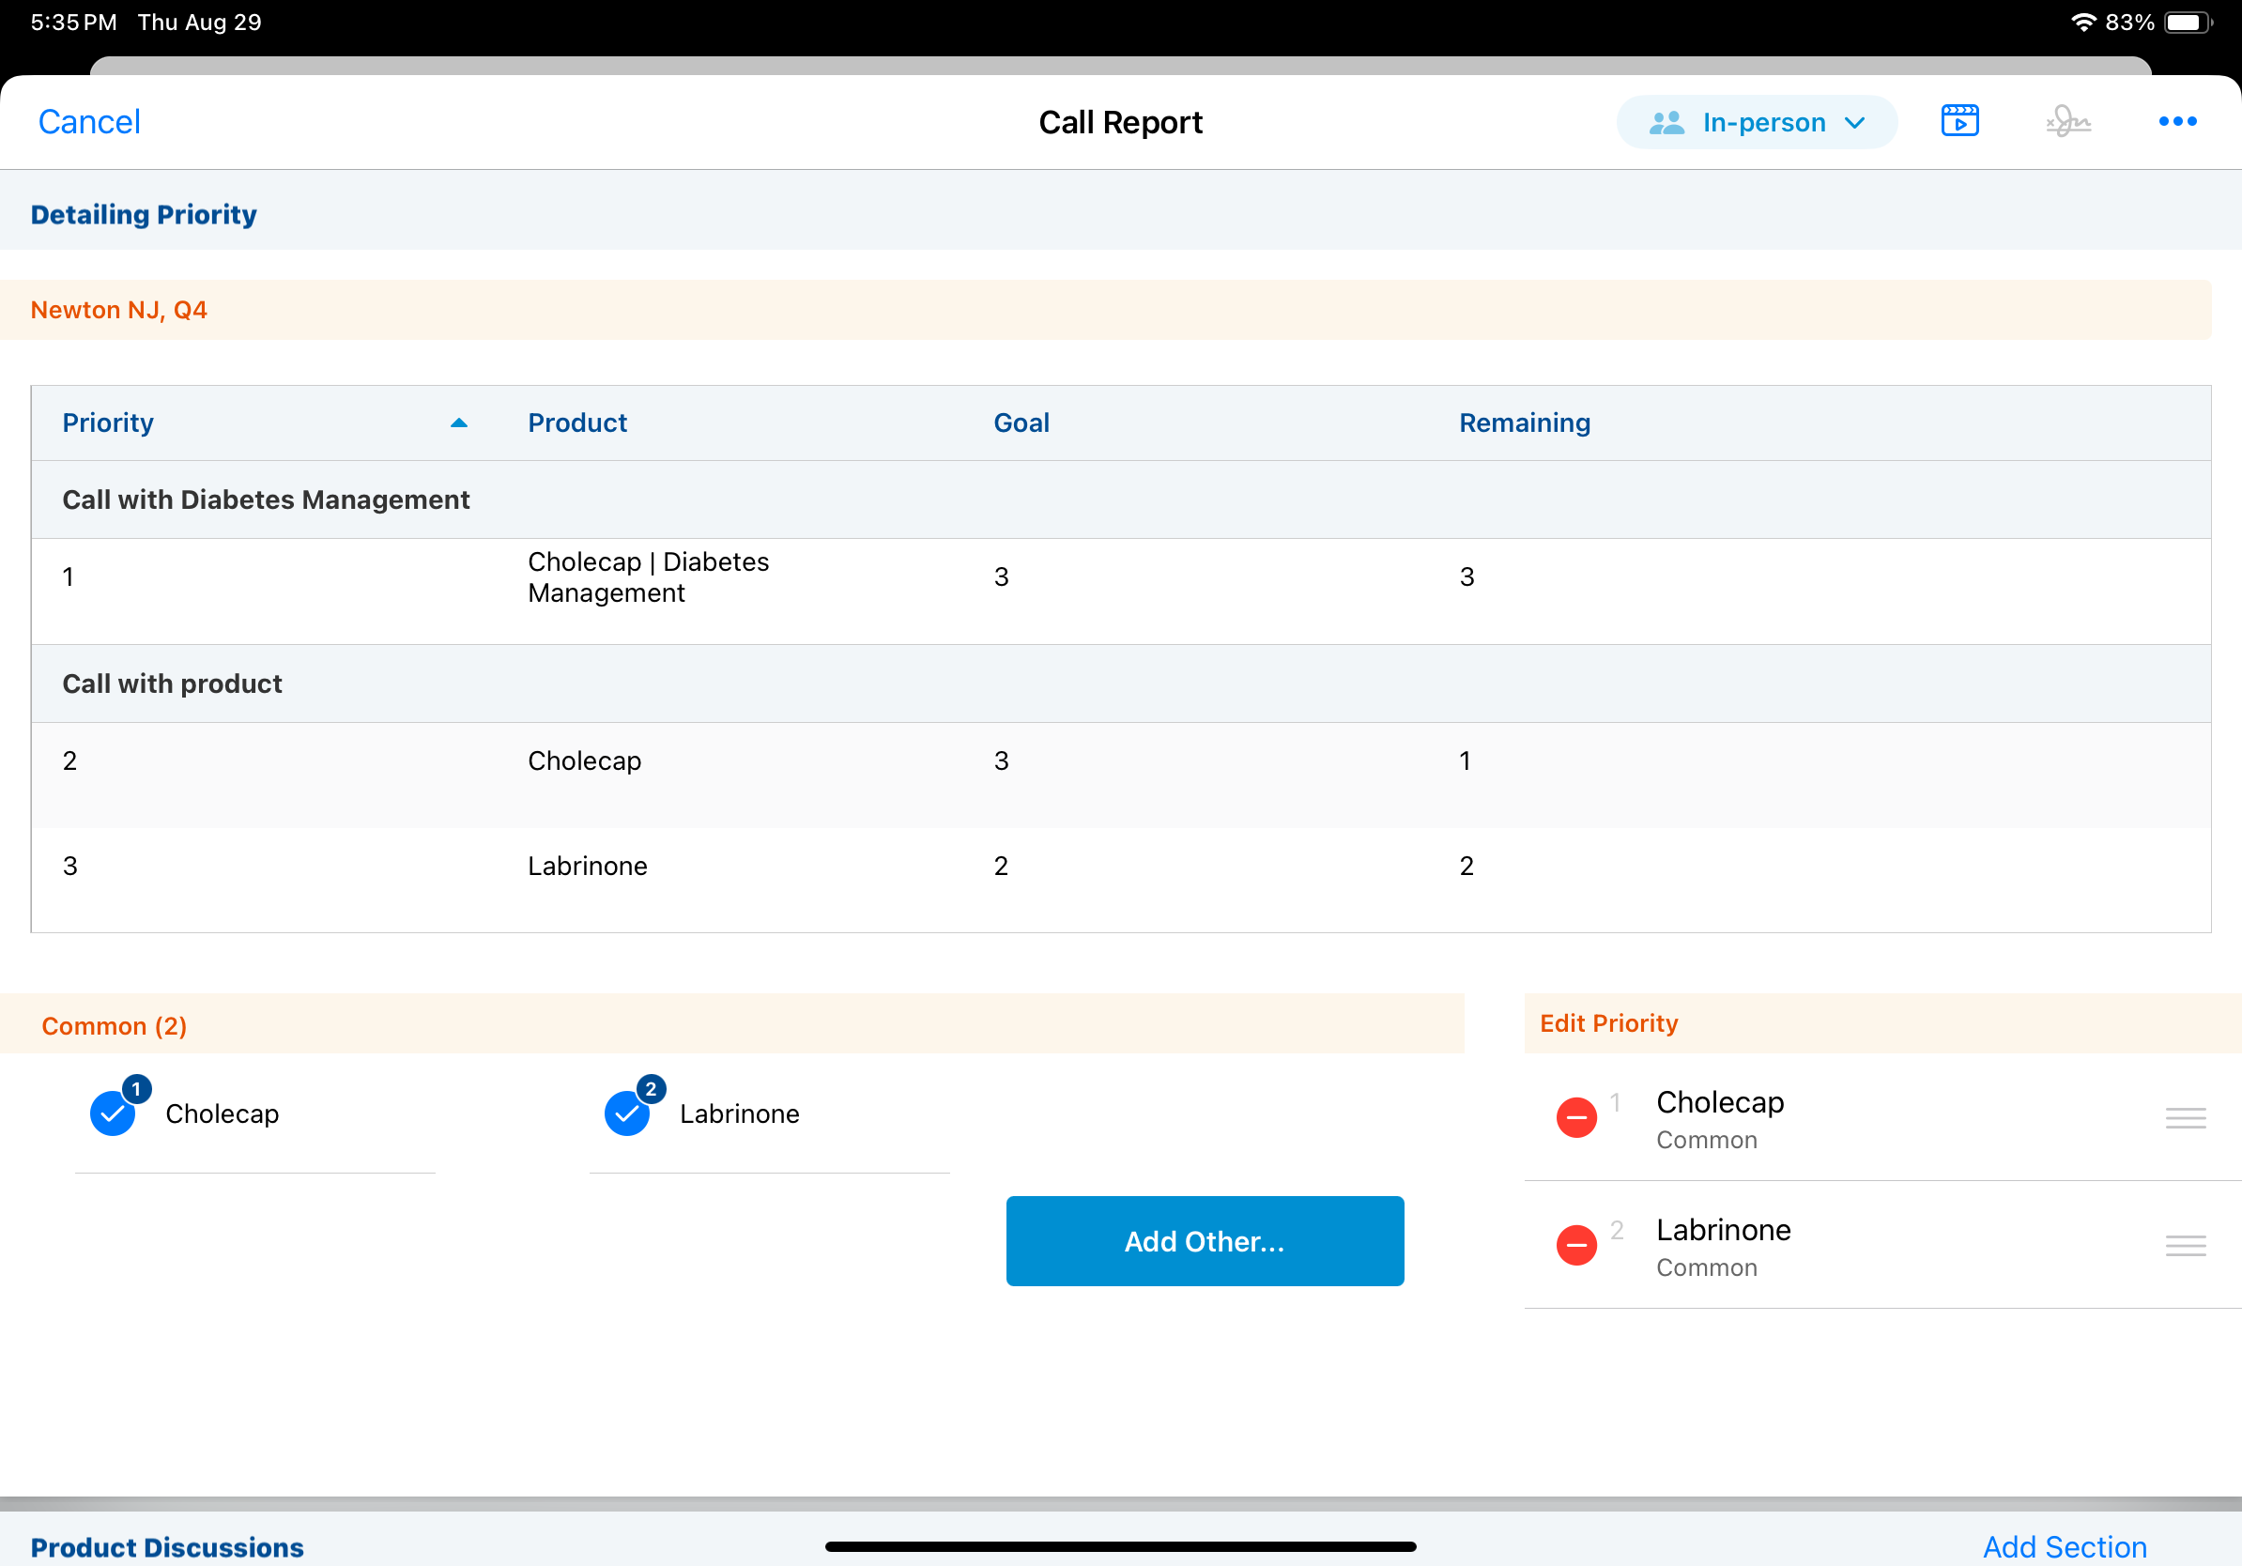2242x1566 pixels.
Task: Tap the home indicator bar
Action: point(1120,1546)
